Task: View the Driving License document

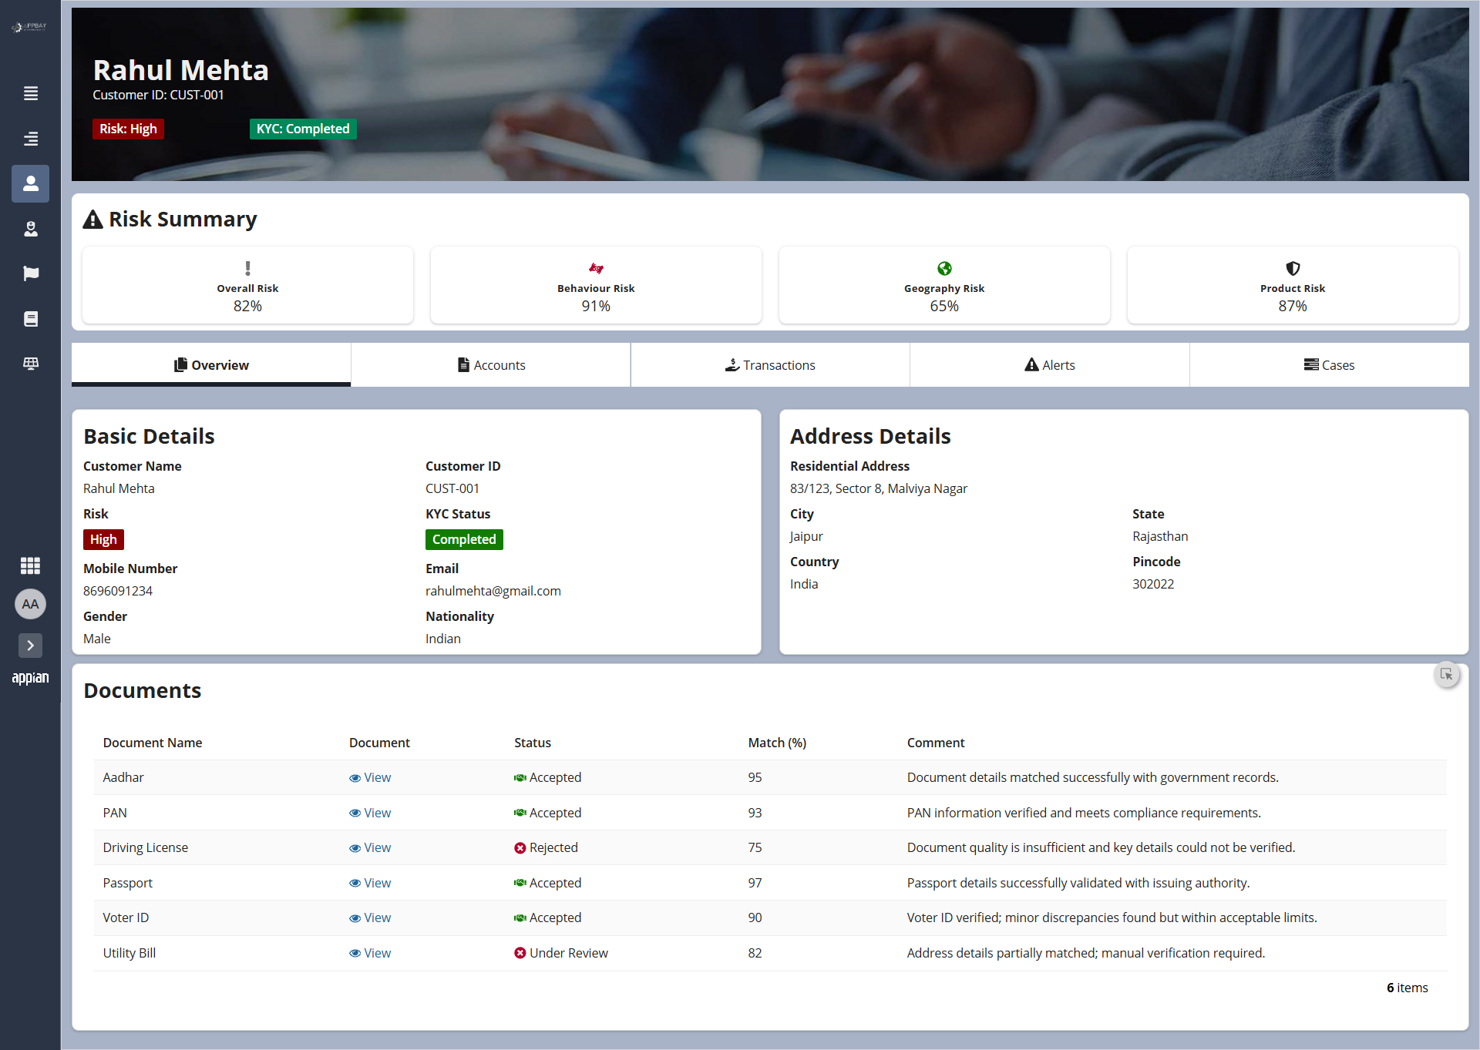Action: pyautogui.click(x=370, y=847)
